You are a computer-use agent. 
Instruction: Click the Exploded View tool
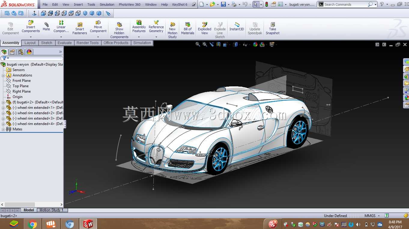[204, 28]
